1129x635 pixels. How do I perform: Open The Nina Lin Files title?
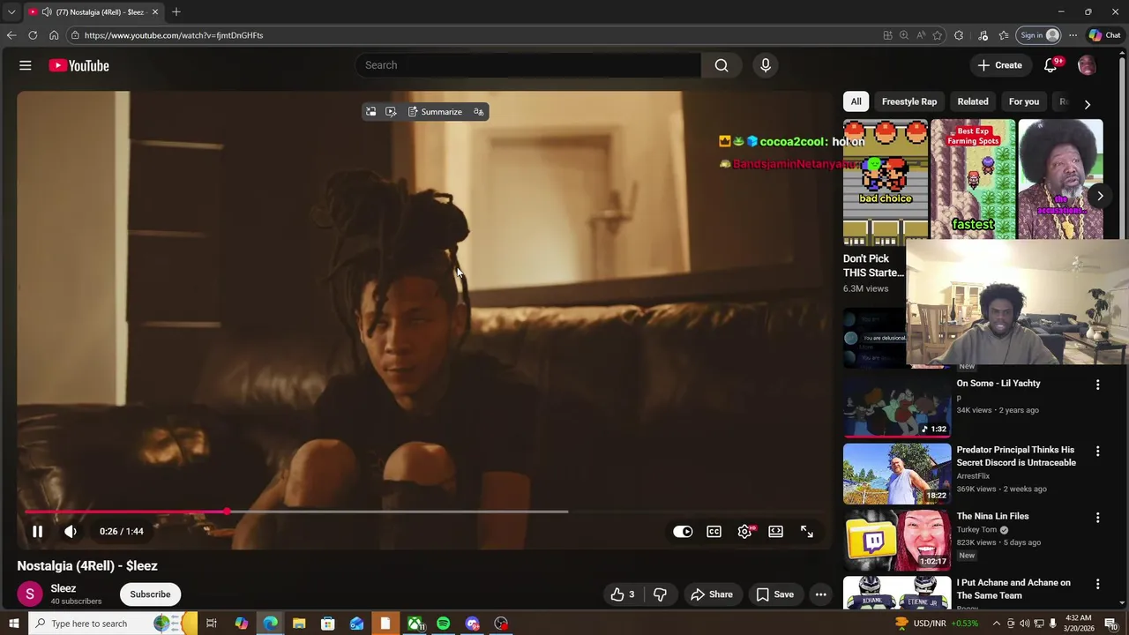(x=992, y=517)
